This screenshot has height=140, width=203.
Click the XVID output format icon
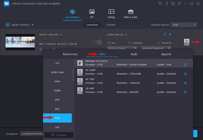click(187, 42)
